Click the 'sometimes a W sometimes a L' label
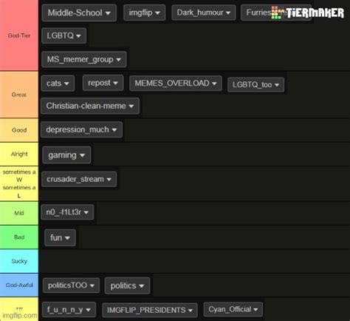Screen dimensions: 350x321 tap(19, 183)
